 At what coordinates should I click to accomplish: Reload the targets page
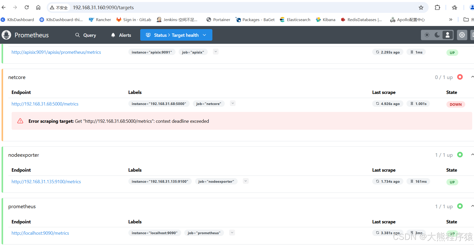(27, 7)
